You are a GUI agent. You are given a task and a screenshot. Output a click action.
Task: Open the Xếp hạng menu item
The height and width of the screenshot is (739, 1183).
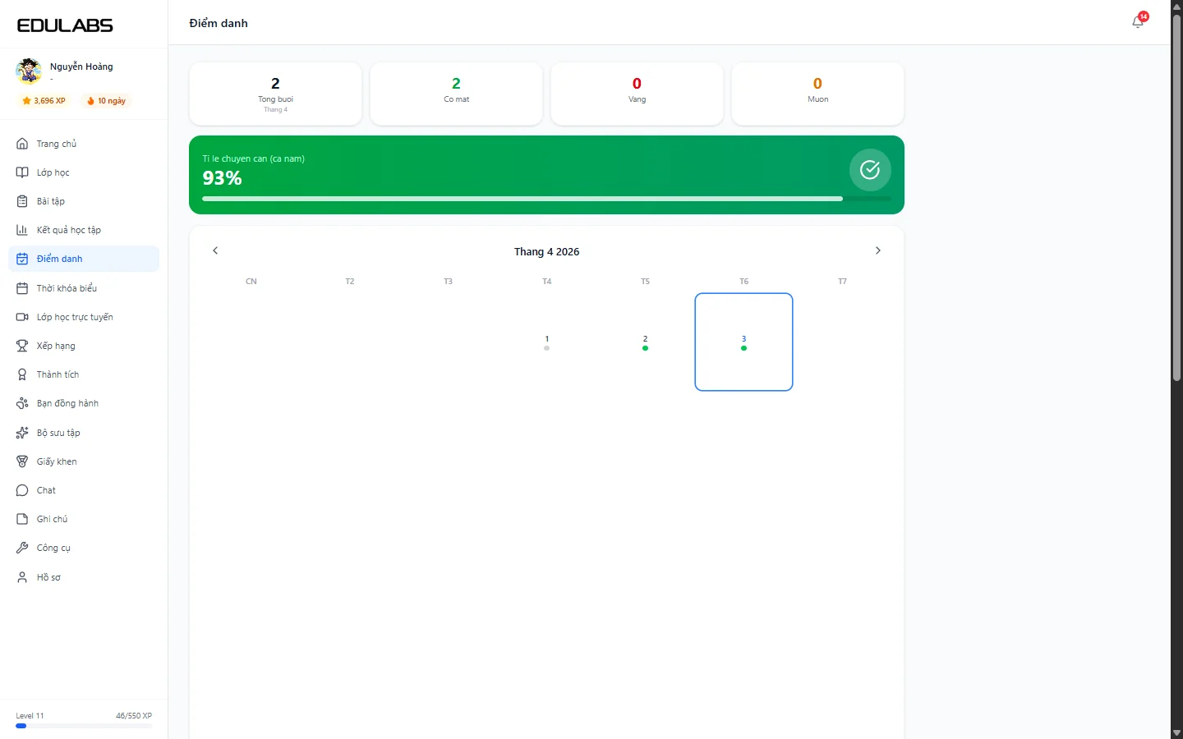[84, 346]
